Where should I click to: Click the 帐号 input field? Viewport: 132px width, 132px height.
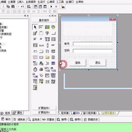click(93, 44)
